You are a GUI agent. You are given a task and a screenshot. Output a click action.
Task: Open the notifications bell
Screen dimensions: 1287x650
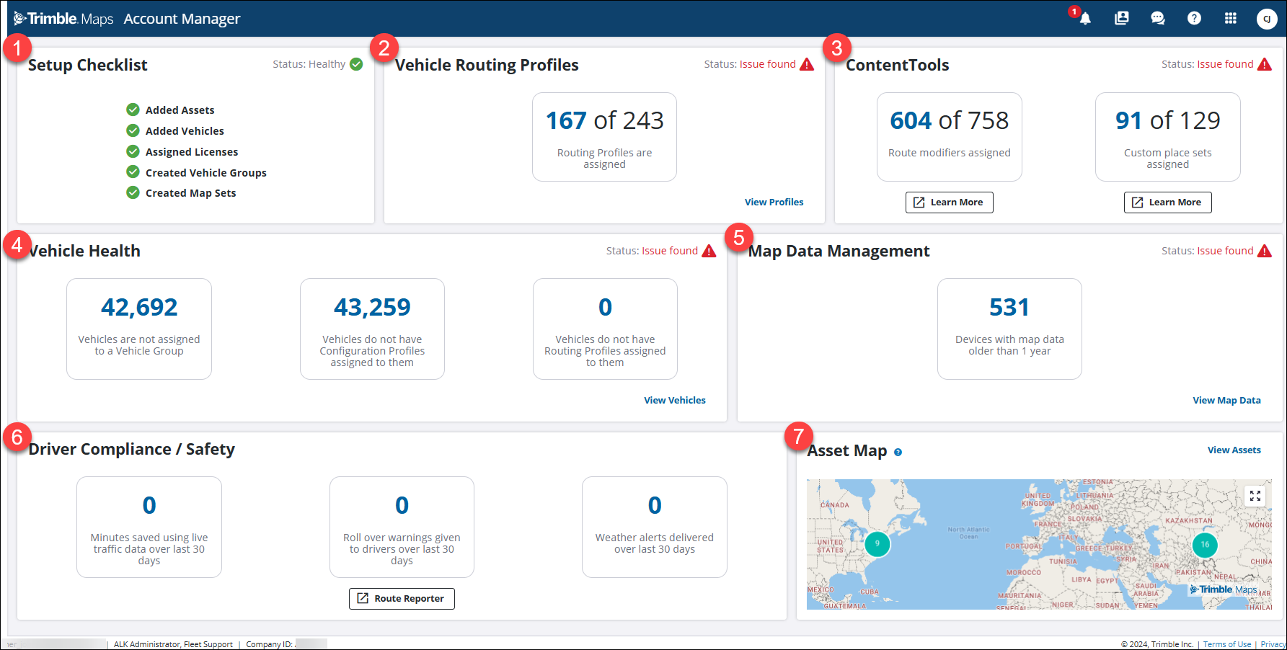point(1084,19)
